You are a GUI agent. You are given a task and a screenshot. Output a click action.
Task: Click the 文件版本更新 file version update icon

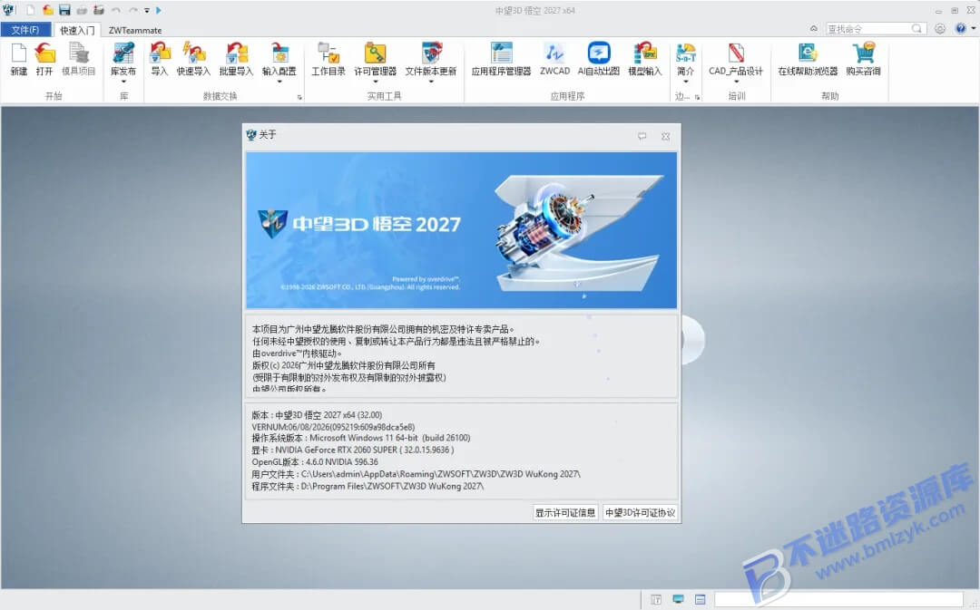(431, 53)
